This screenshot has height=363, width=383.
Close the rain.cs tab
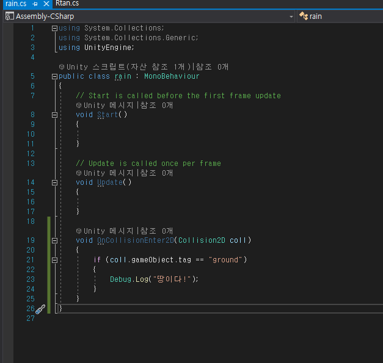(x=46, y=4)
